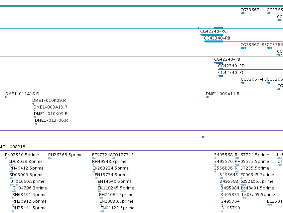Click the RH26368.5prime EST label

65,155
